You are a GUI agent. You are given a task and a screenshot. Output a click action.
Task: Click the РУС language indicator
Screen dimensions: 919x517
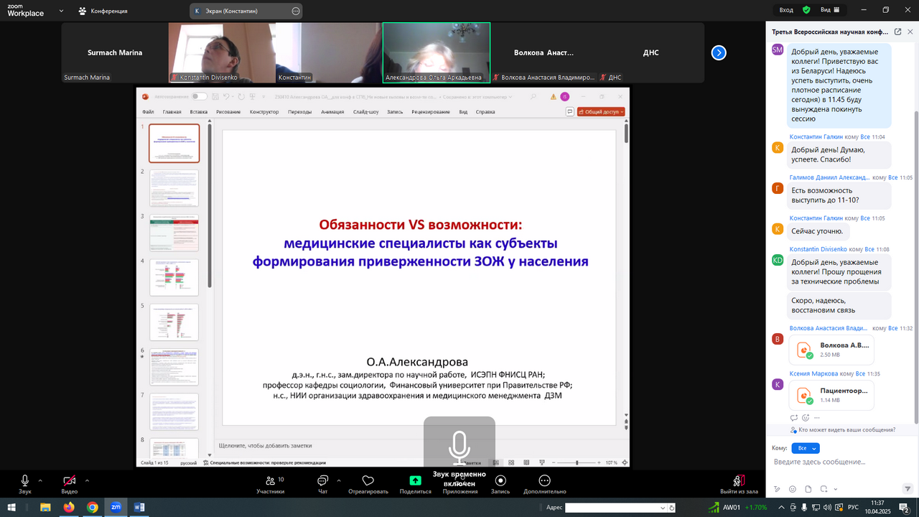click(x=853, y=507)
